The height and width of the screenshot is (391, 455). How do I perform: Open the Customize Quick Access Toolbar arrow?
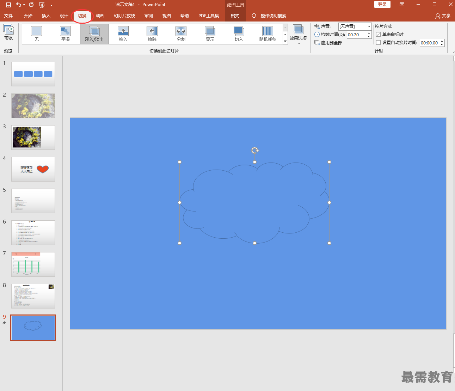pyautogui.click(x=51, y=5)
